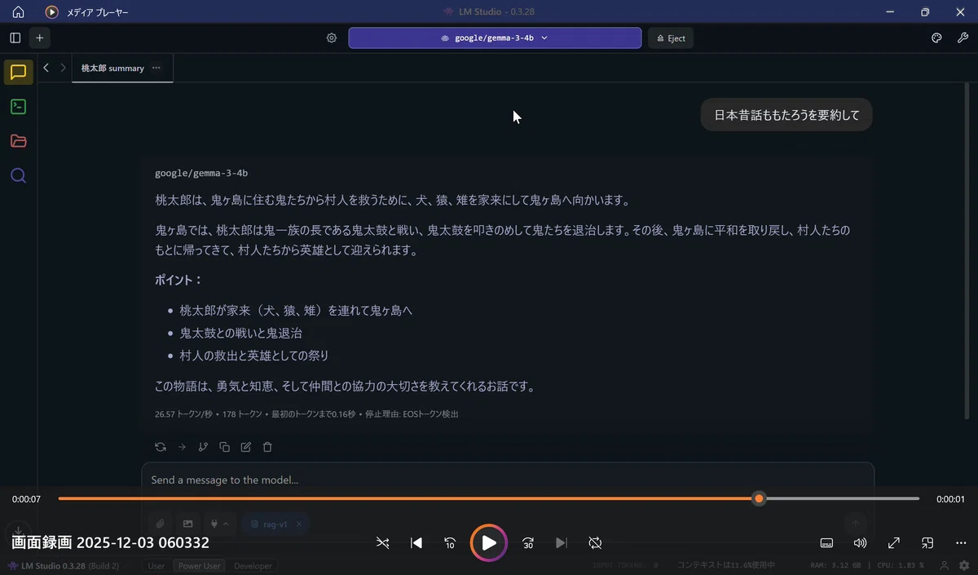Click the bullet 鬼太鼓との戦いと鬼退治

click(241, 333)
